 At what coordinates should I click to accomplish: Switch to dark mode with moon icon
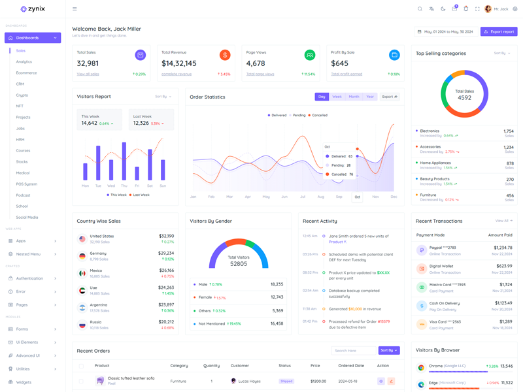click(443, 9)
